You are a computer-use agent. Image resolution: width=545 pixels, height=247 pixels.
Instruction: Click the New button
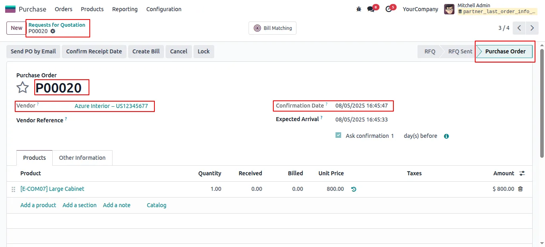(x=16, y=28)
